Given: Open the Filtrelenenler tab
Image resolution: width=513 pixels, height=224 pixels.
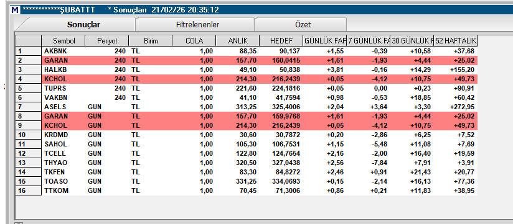Looking at the screenshot, I should pos(197,24).
